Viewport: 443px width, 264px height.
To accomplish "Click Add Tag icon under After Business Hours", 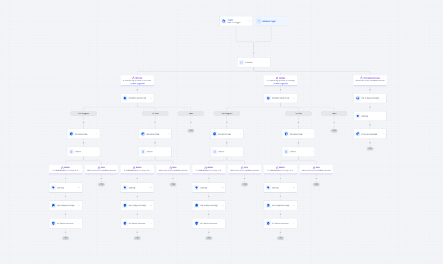I will click(357, 115).
